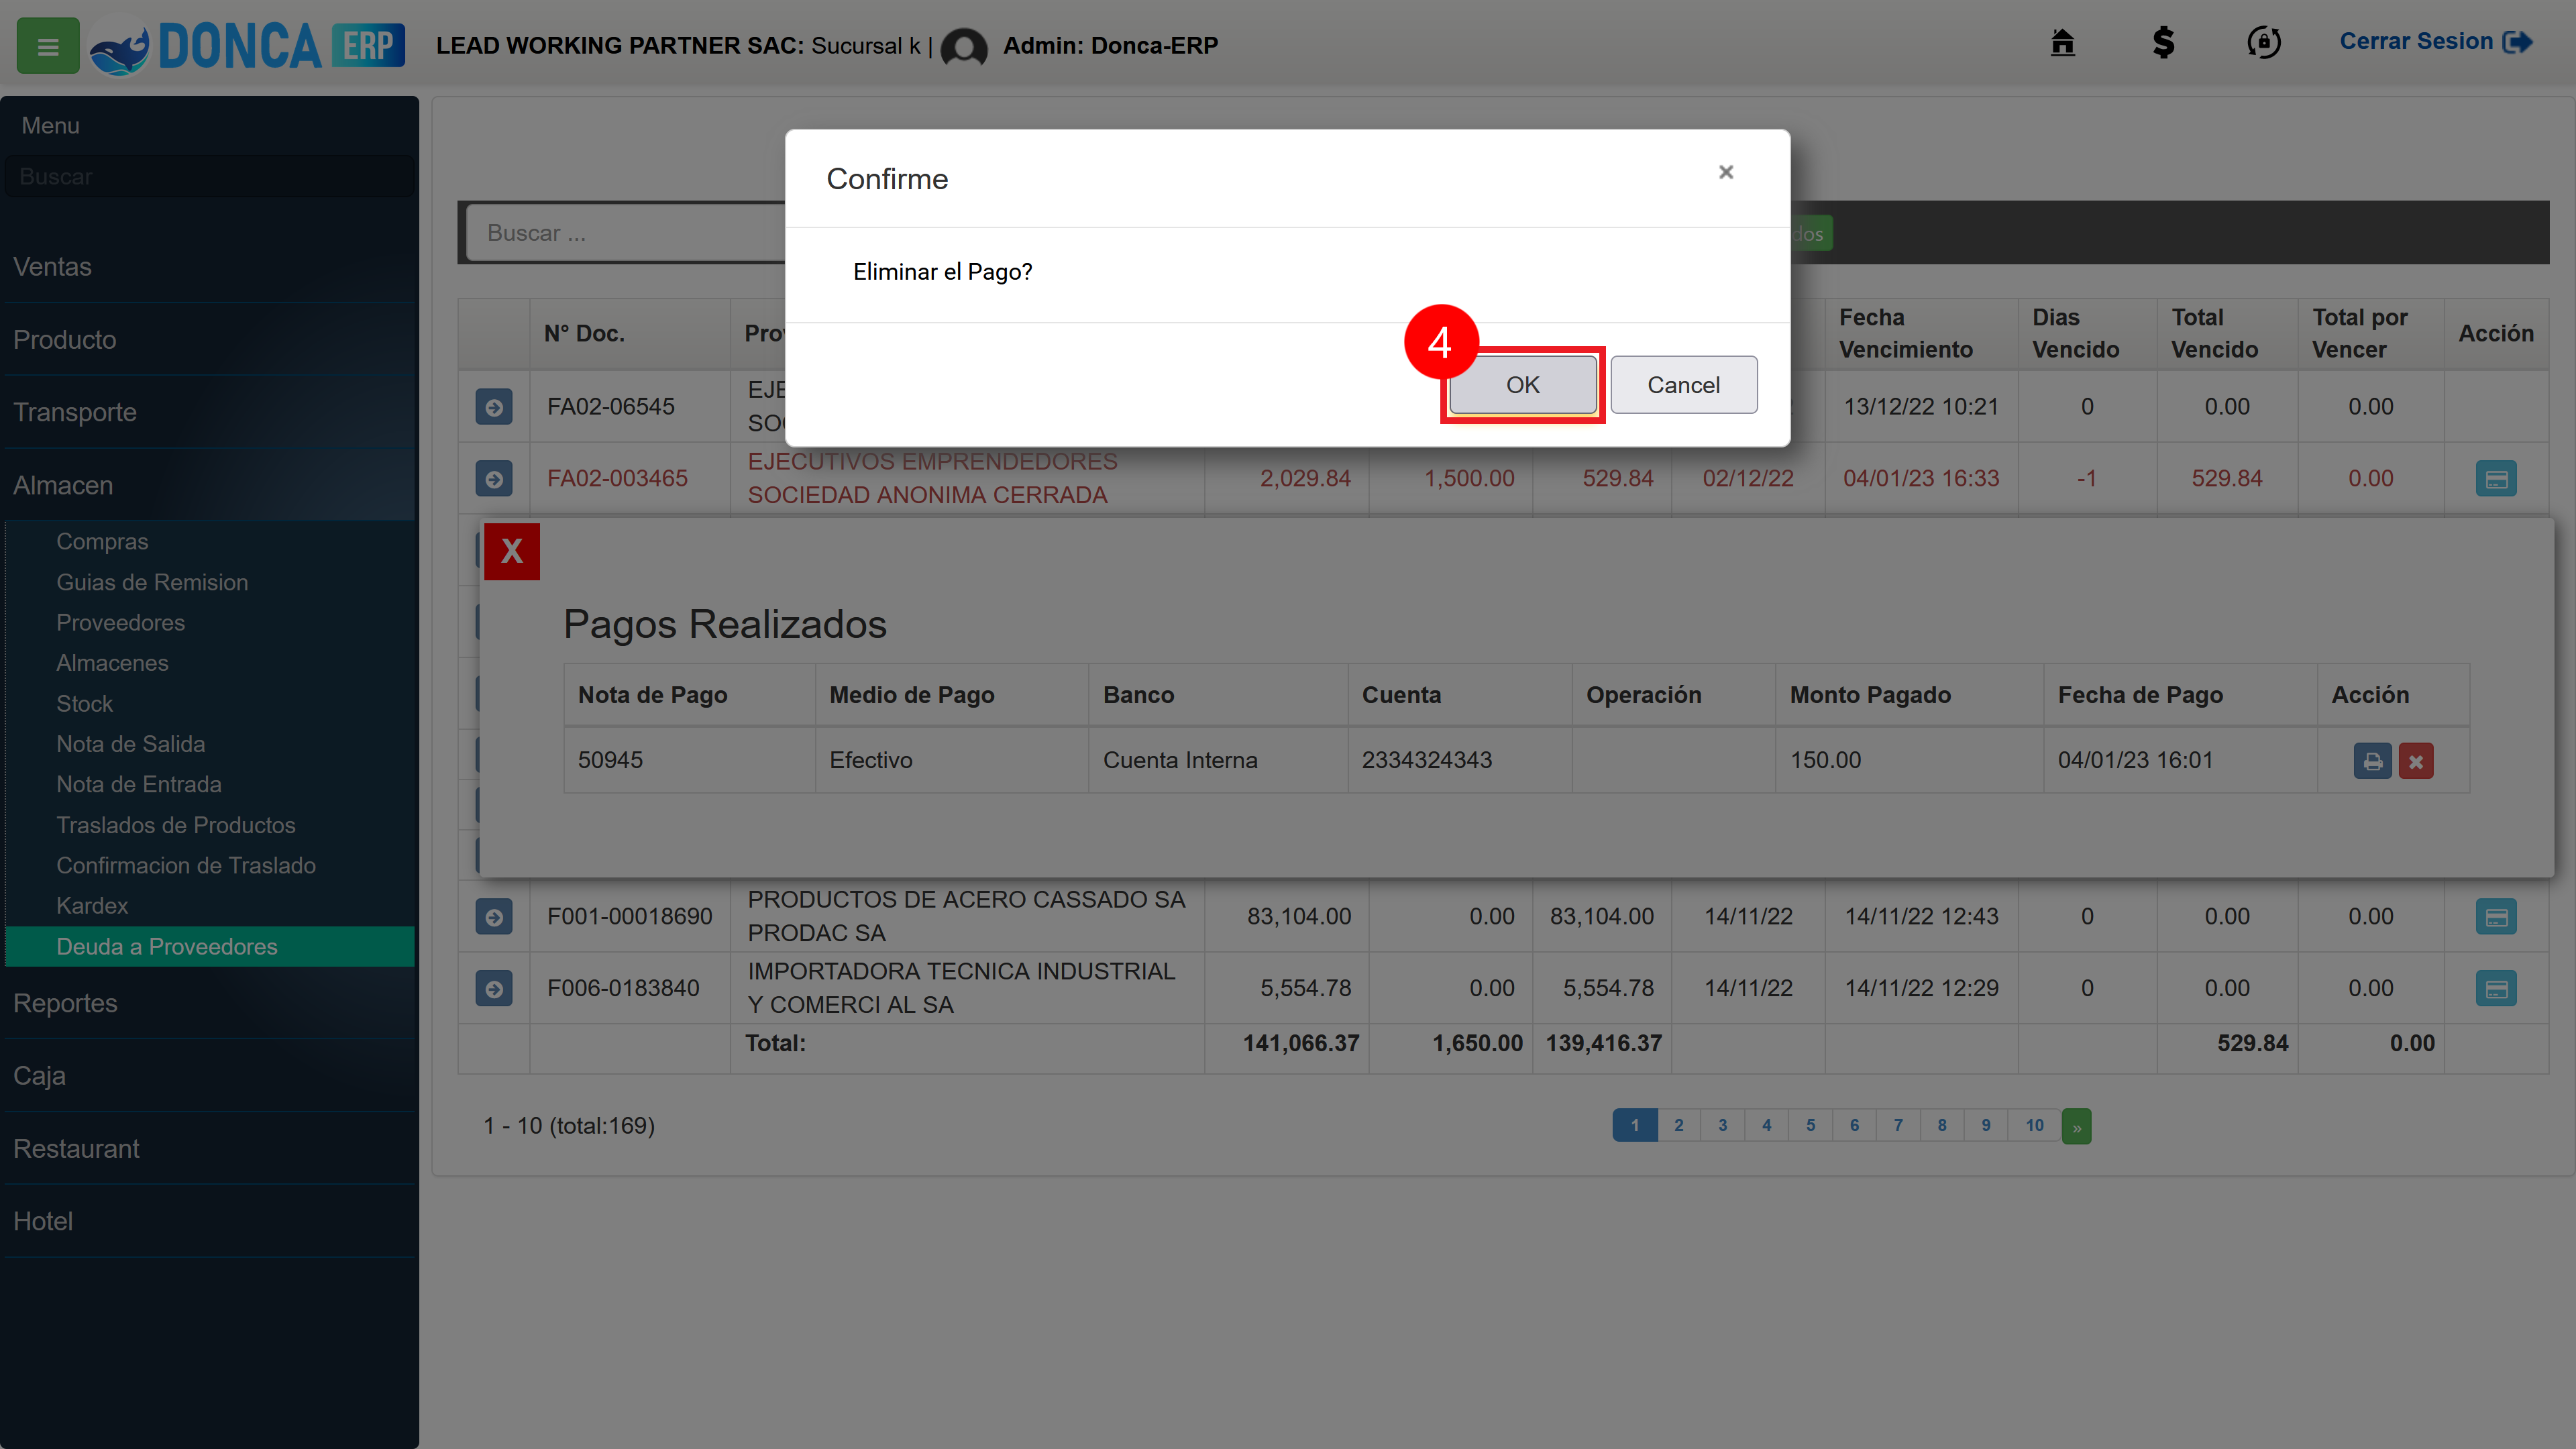This screenshot has height=1449, width=2576.
Task: Open the Hotel menu
Action: point(209,1221)
